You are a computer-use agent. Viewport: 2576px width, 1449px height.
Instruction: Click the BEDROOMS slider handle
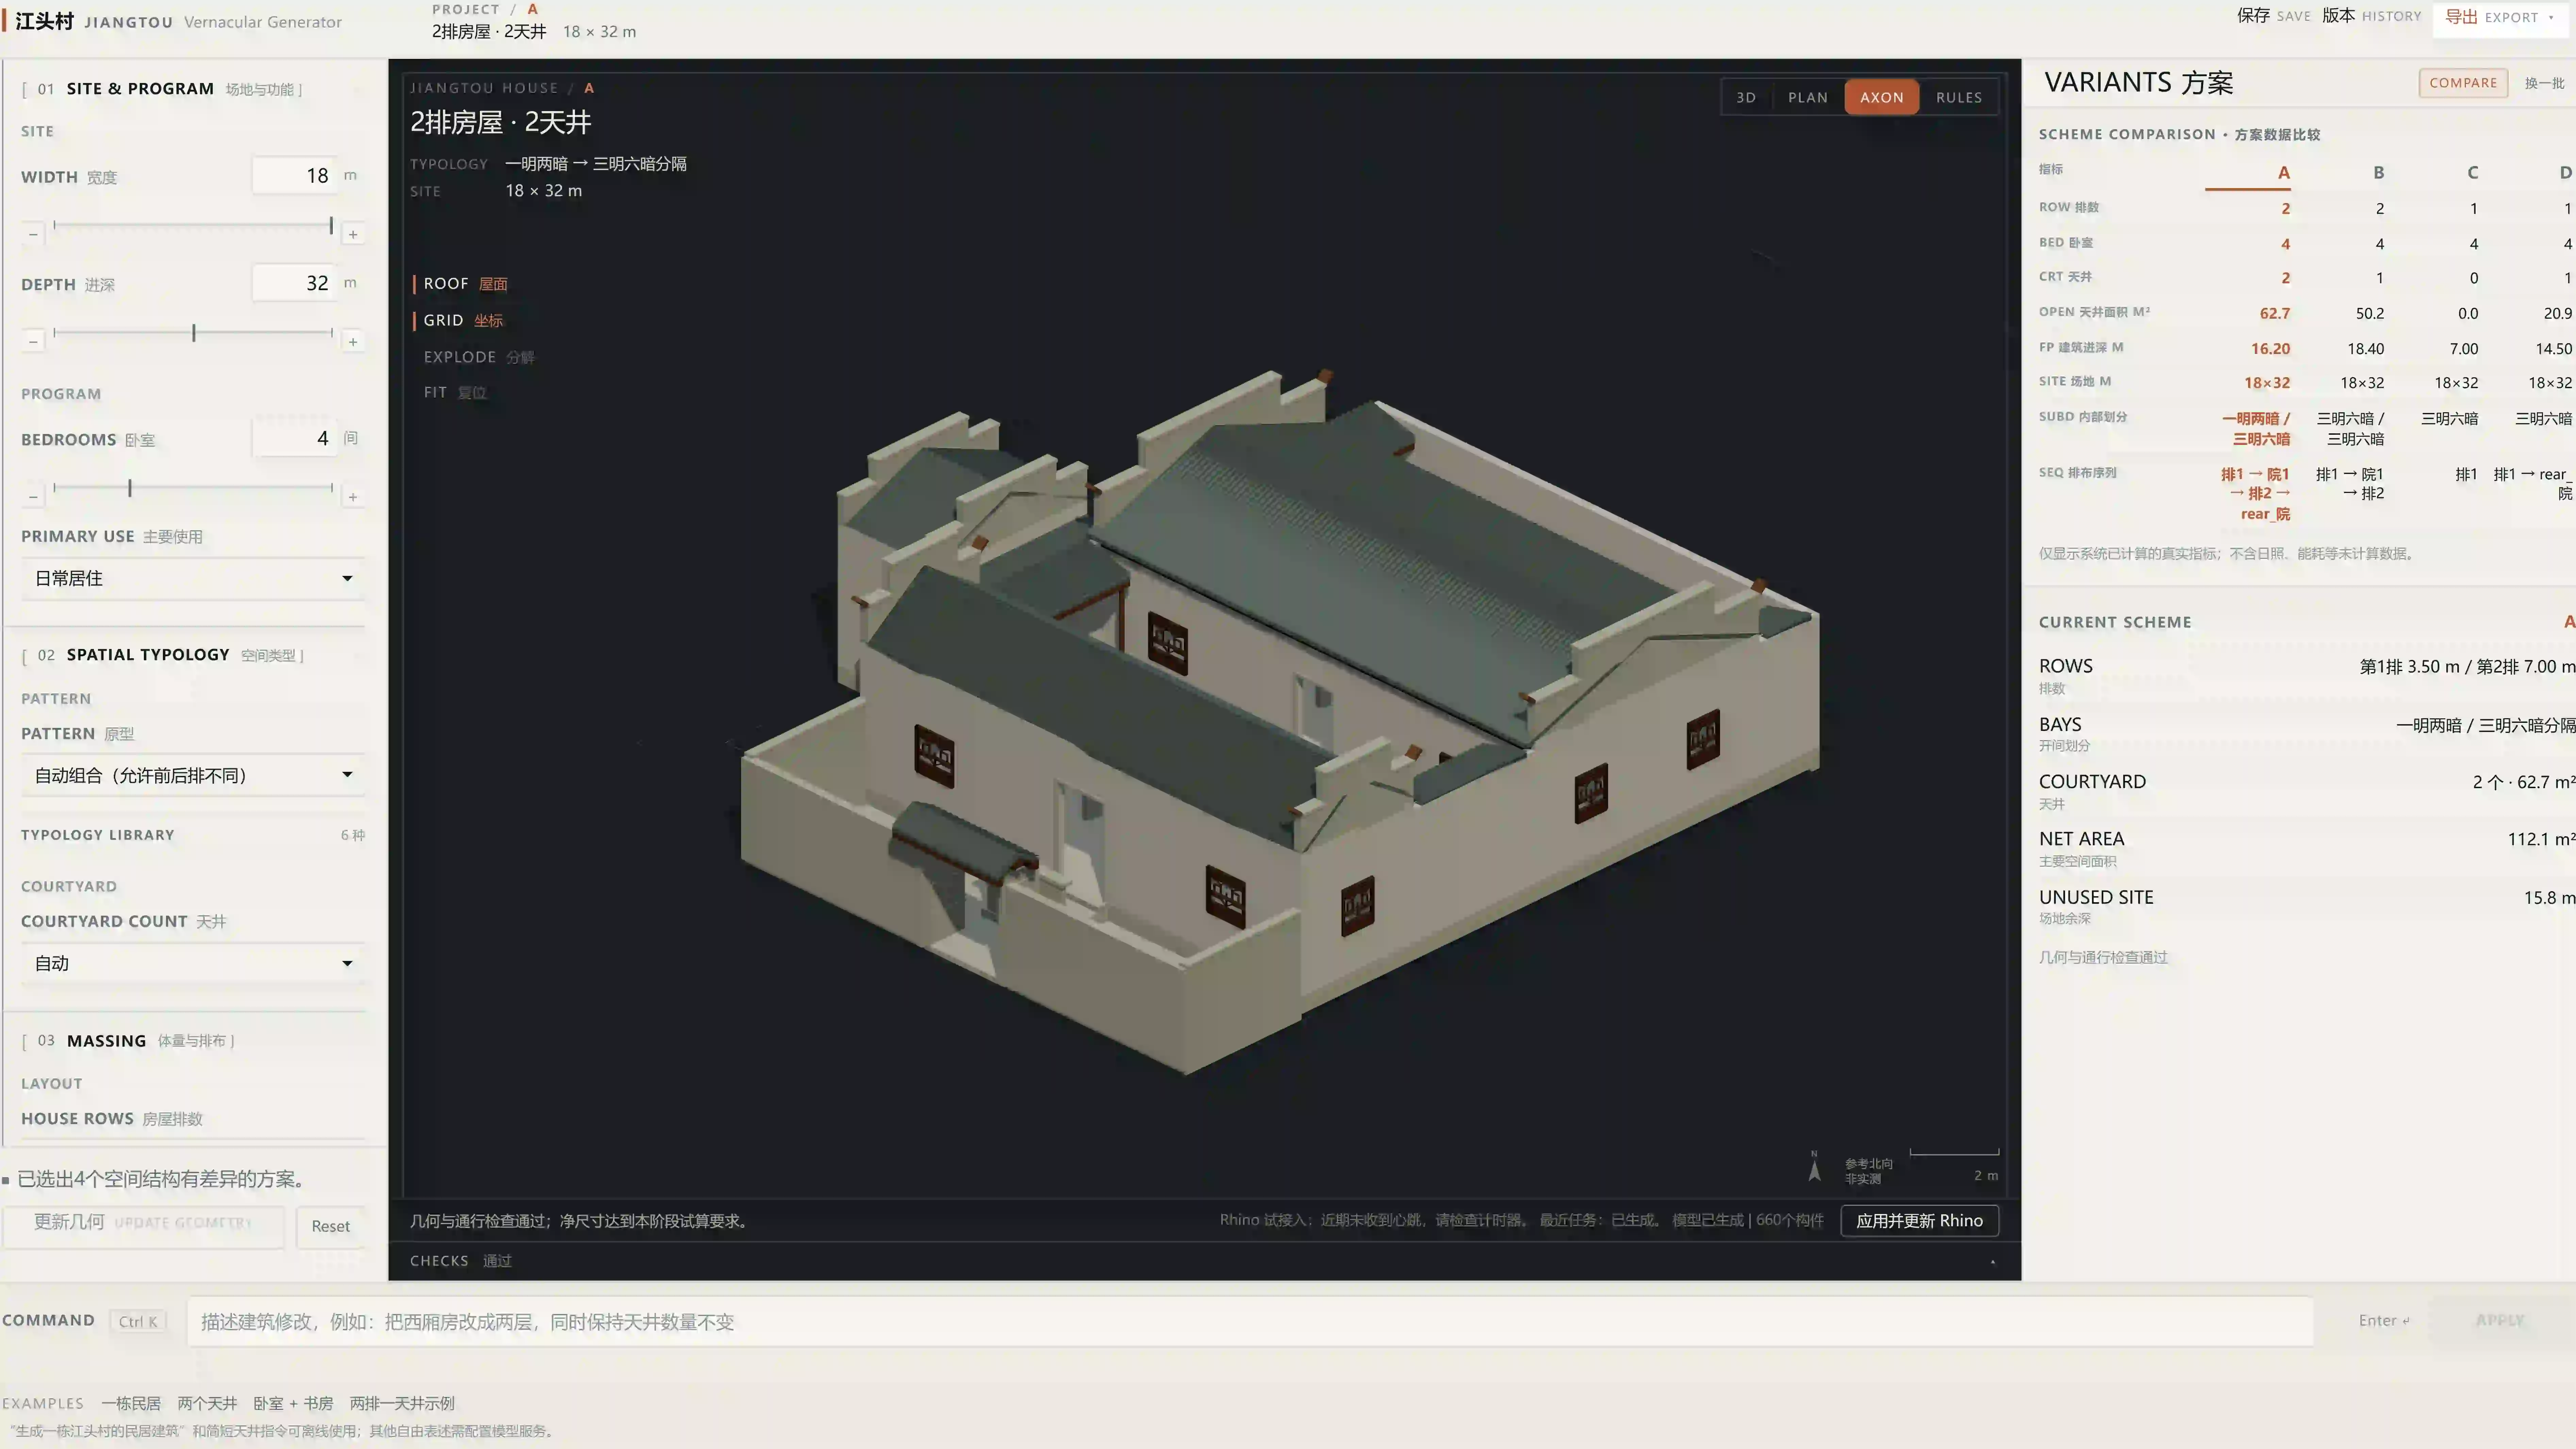[130, 488]
